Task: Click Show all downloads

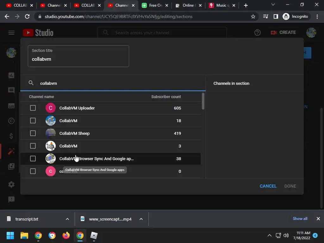Action: click(x=300, y=219)
